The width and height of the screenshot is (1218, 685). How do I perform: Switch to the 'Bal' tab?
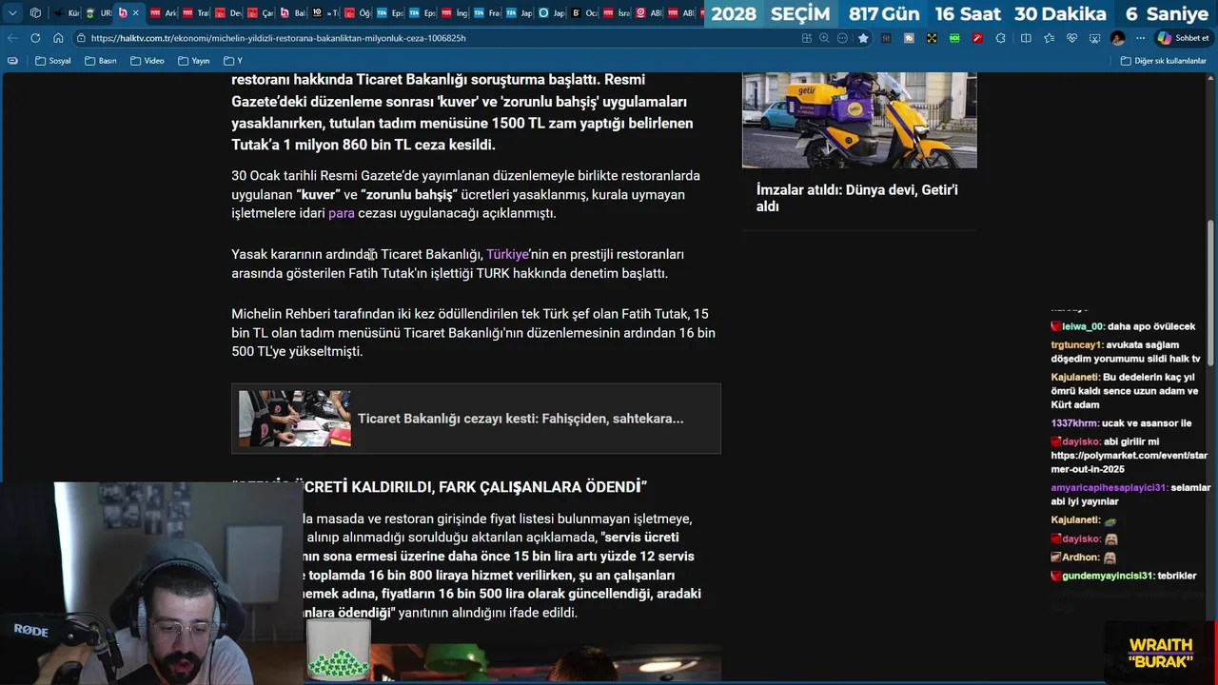(x=292, y=13)
